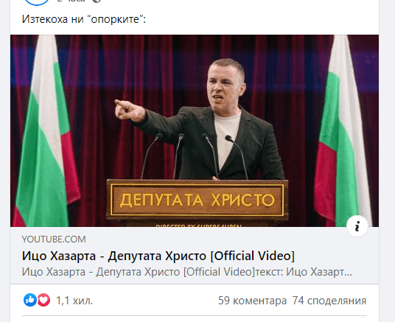The height and width of the screenshot is (322, 395).
Task: Click the 'Directed by' caption at the thumbnail bottom
Action: pyautogui.click(x=199, y=225)
